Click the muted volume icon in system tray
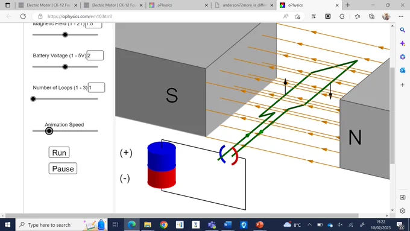The width and height of the screenshot is (410, 231). click(340, 225)
